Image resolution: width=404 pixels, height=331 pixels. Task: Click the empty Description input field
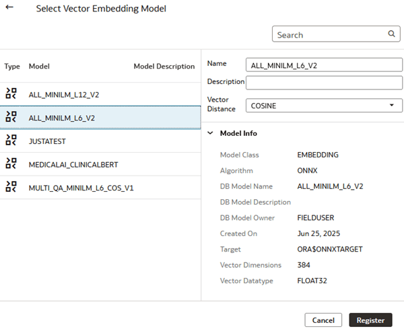[324, 83]
